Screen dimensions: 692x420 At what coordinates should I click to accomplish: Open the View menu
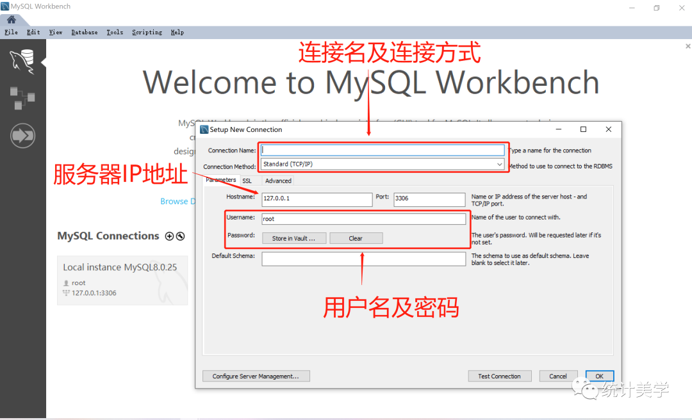(56, 32)
